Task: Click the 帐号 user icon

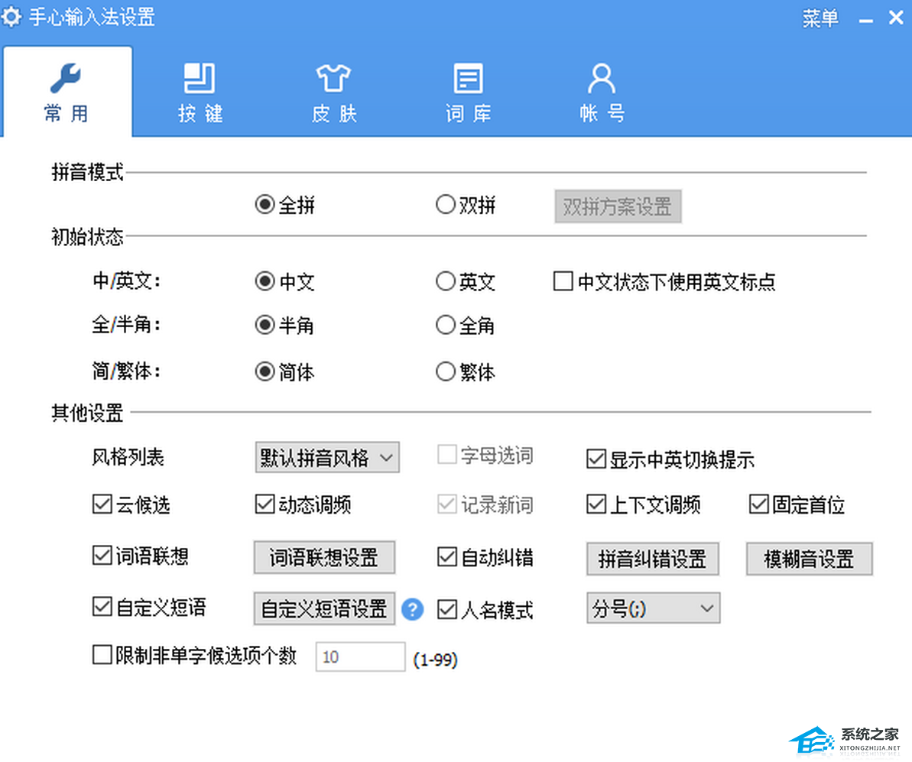Action: click(x=602, y=79)
